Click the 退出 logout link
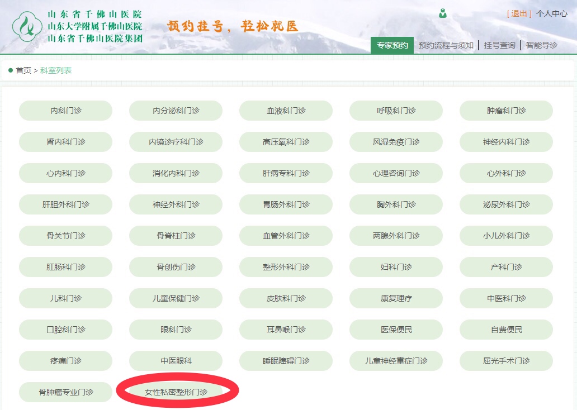 [519, 14]
